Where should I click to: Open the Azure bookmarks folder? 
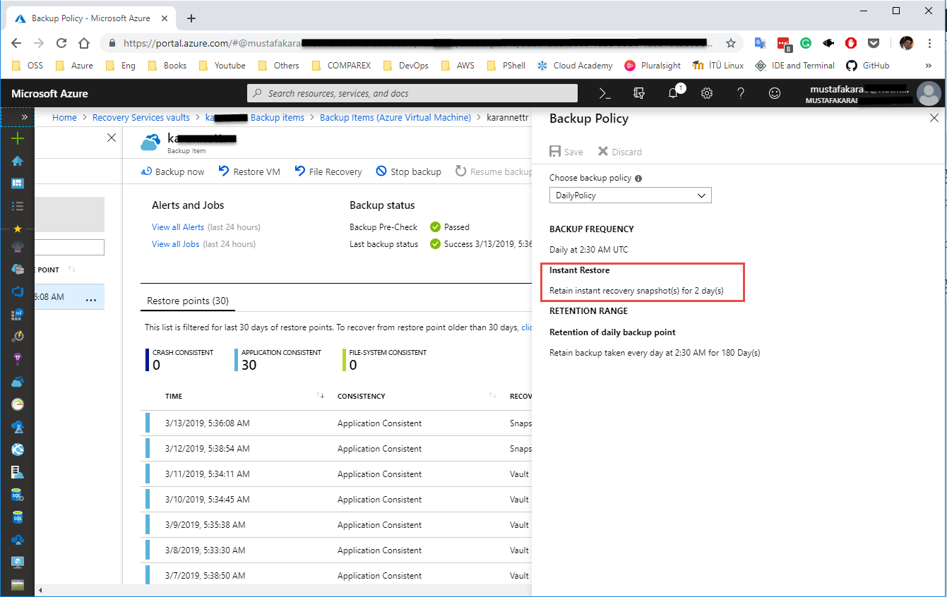click(74, 66)
